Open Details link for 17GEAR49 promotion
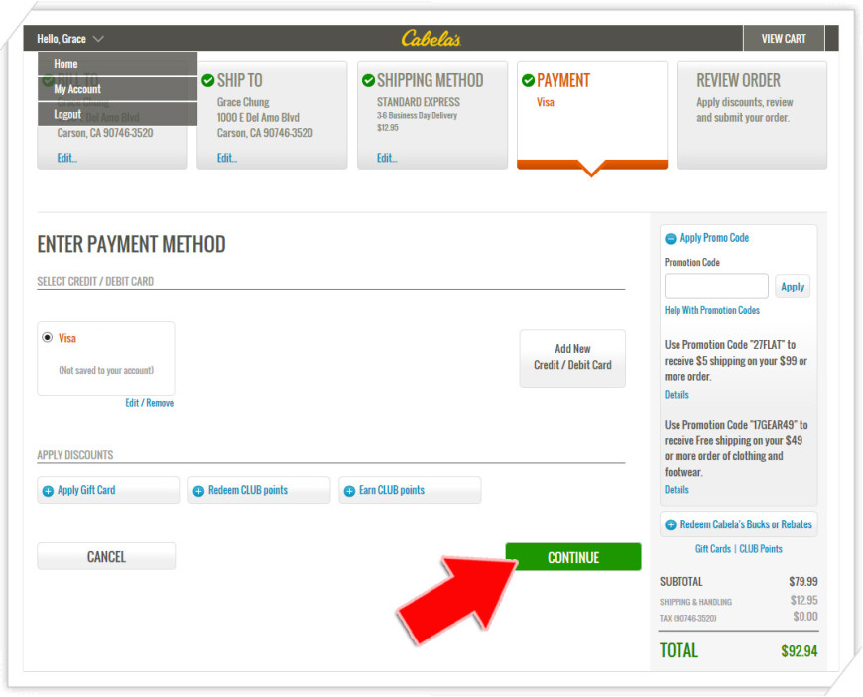Viewport: 863px width, 697px height. (x=677, y=490)
